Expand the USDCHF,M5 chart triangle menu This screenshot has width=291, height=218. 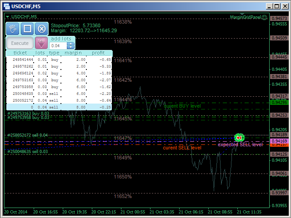[7, 17]
